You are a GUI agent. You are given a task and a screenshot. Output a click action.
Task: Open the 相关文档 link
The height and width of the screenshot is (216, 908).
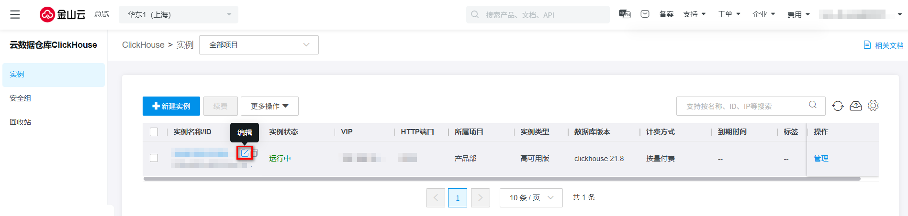[x=889, y=45]
